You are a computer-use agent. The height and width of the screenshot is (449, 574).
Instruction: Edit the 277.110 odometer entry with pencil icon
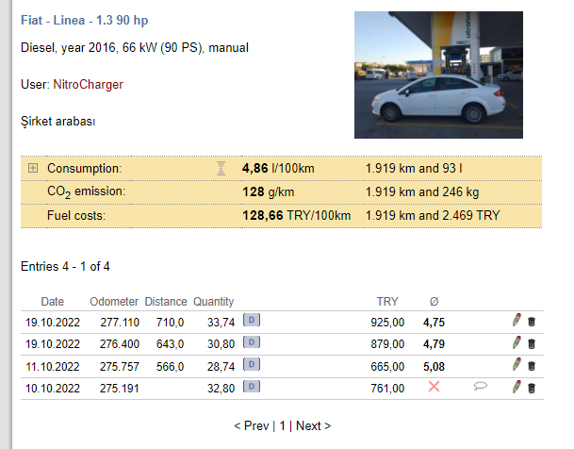517,320
